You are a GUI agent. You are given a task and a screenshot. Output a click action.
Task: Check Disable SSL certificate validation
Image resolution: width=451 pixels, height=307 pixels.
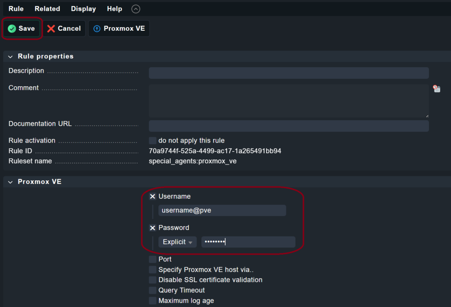click(152, 280)
